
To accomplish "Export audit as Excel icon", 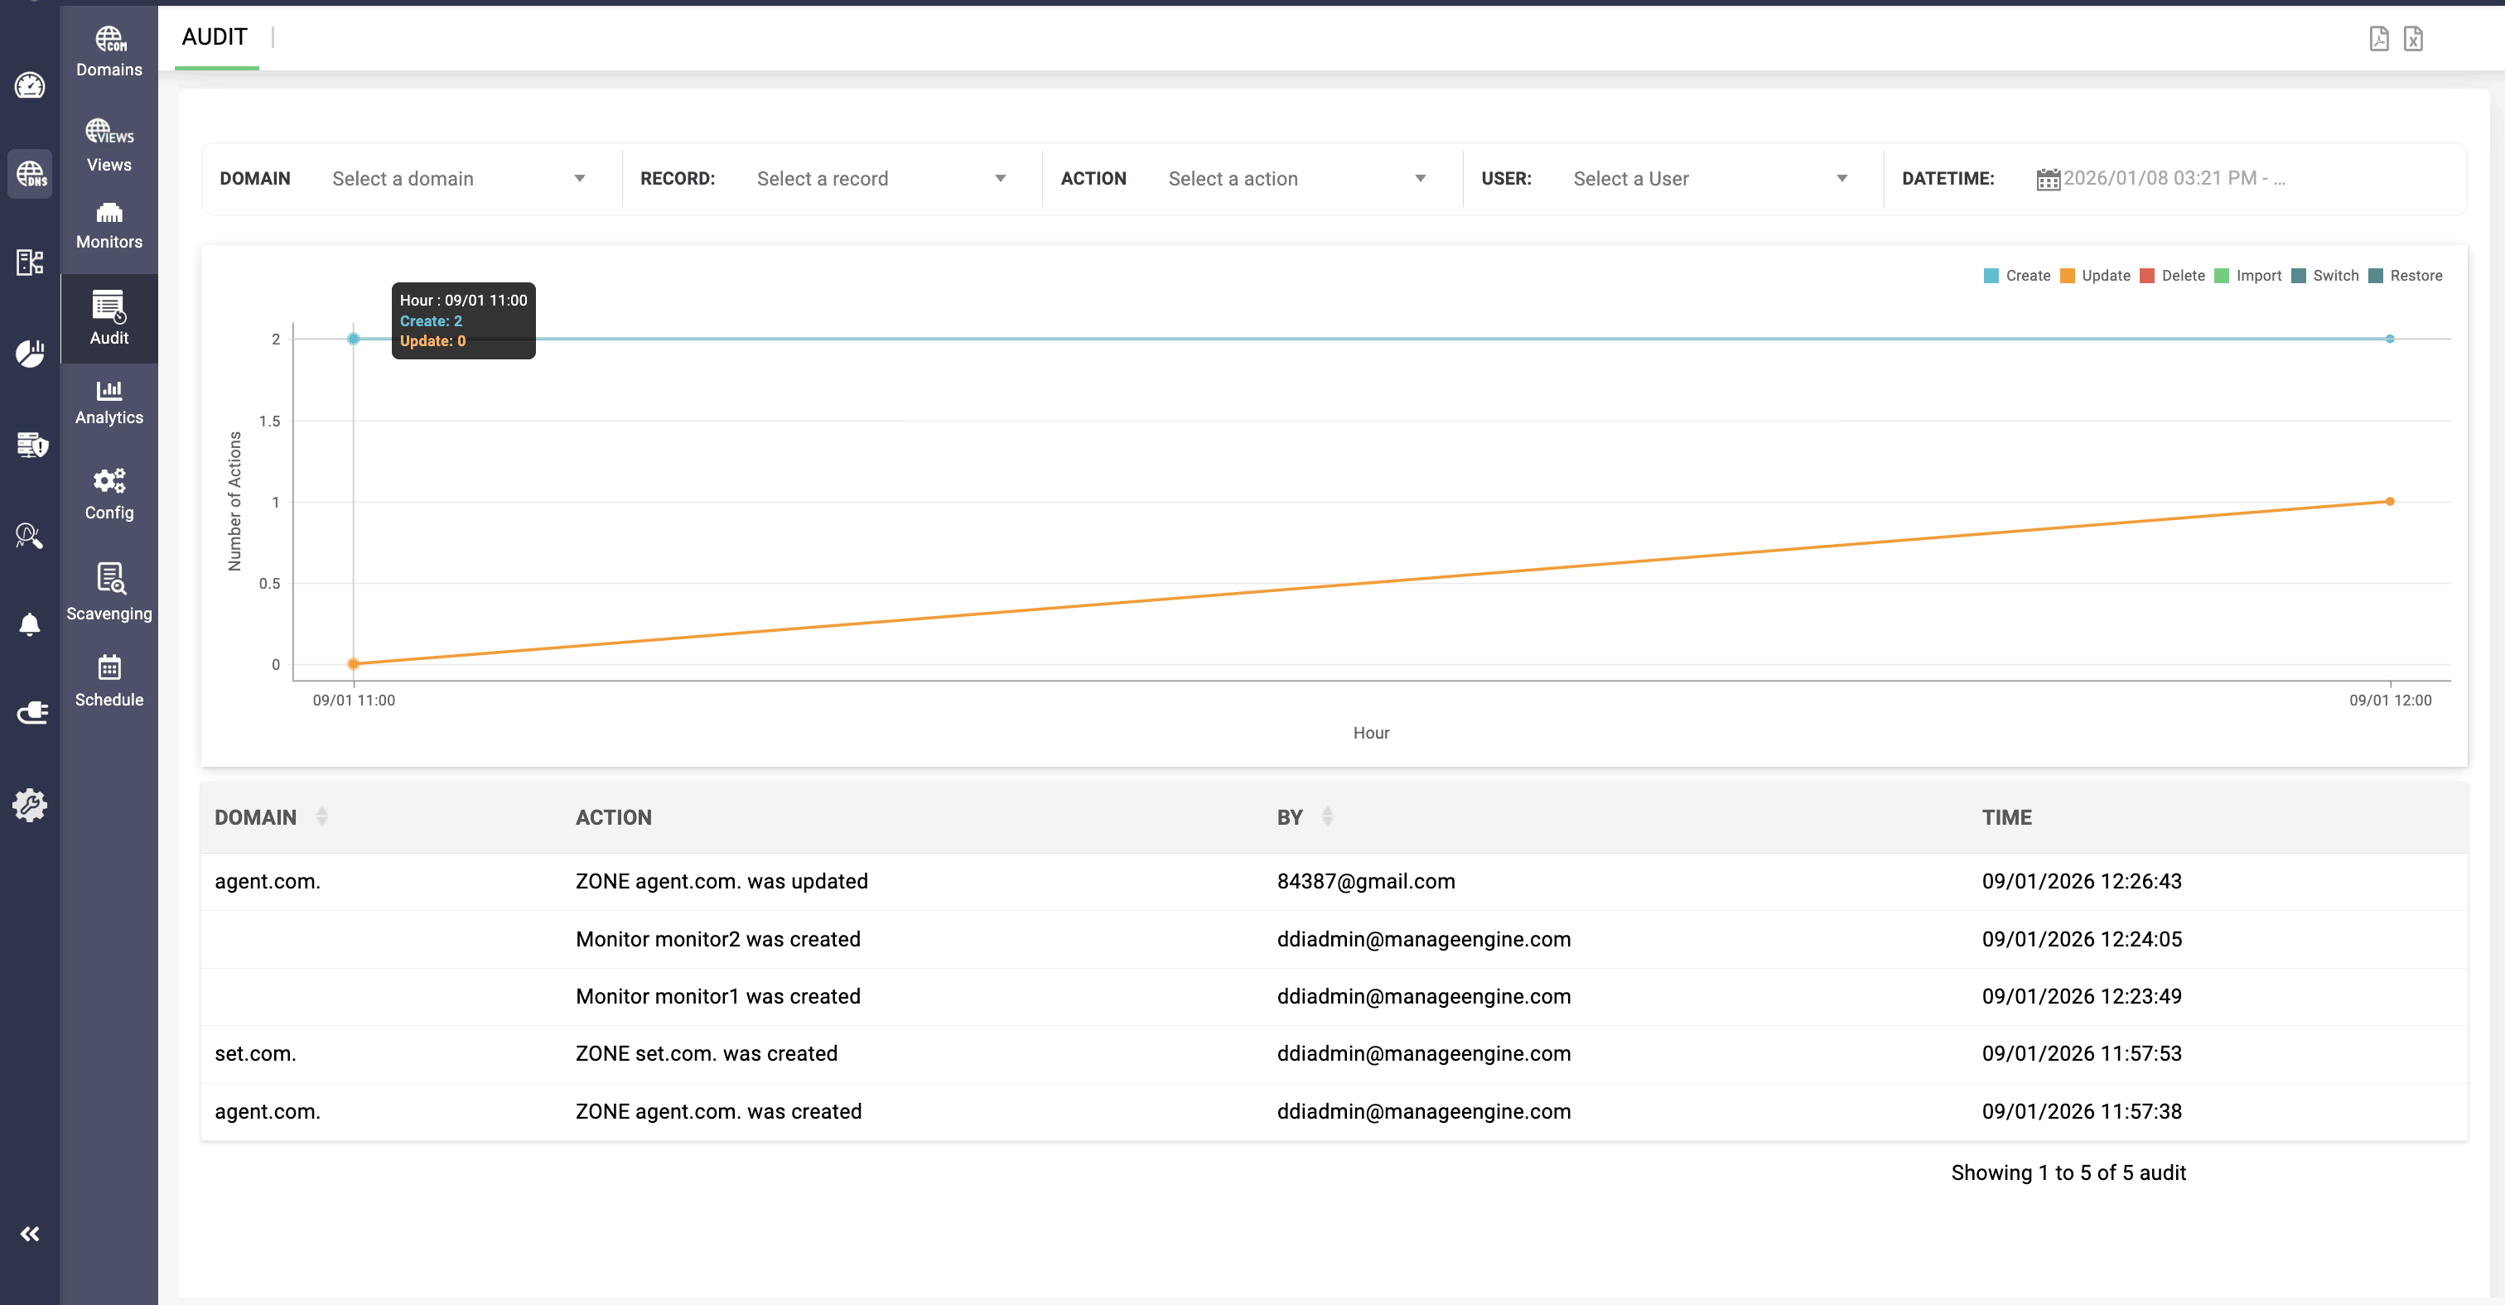I will (x=2412, y=39).
